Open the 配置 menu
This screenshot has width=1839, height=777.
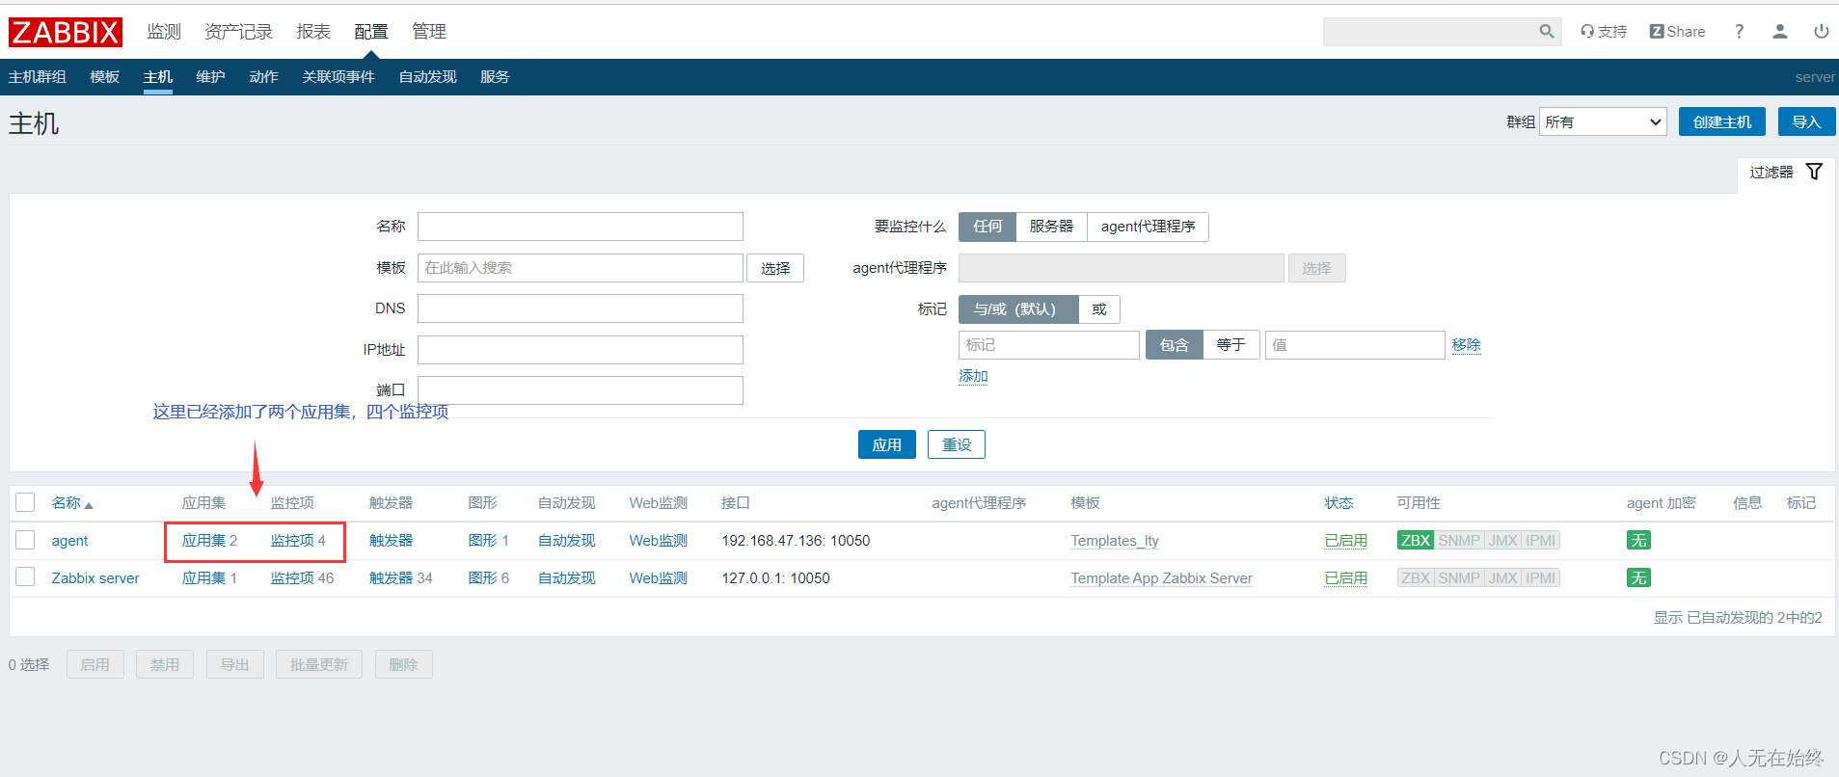(x=371, y=32)
